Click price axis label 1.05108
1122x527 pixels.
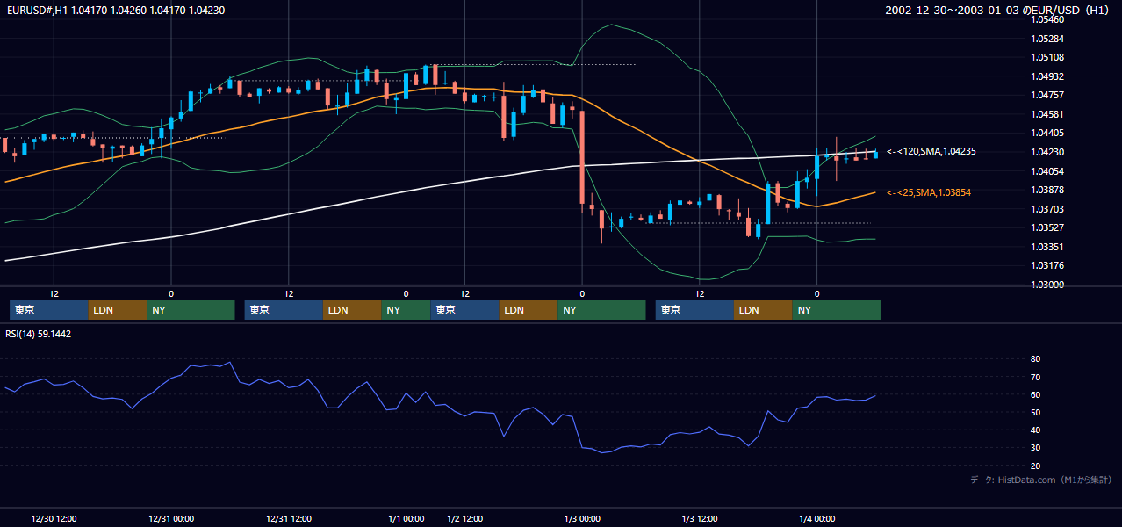(1047, 58)
